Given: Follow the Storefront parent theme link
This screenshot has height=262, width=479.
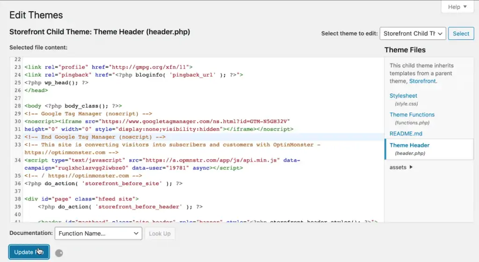Looking at the screenshot, I should pos(422,81).
